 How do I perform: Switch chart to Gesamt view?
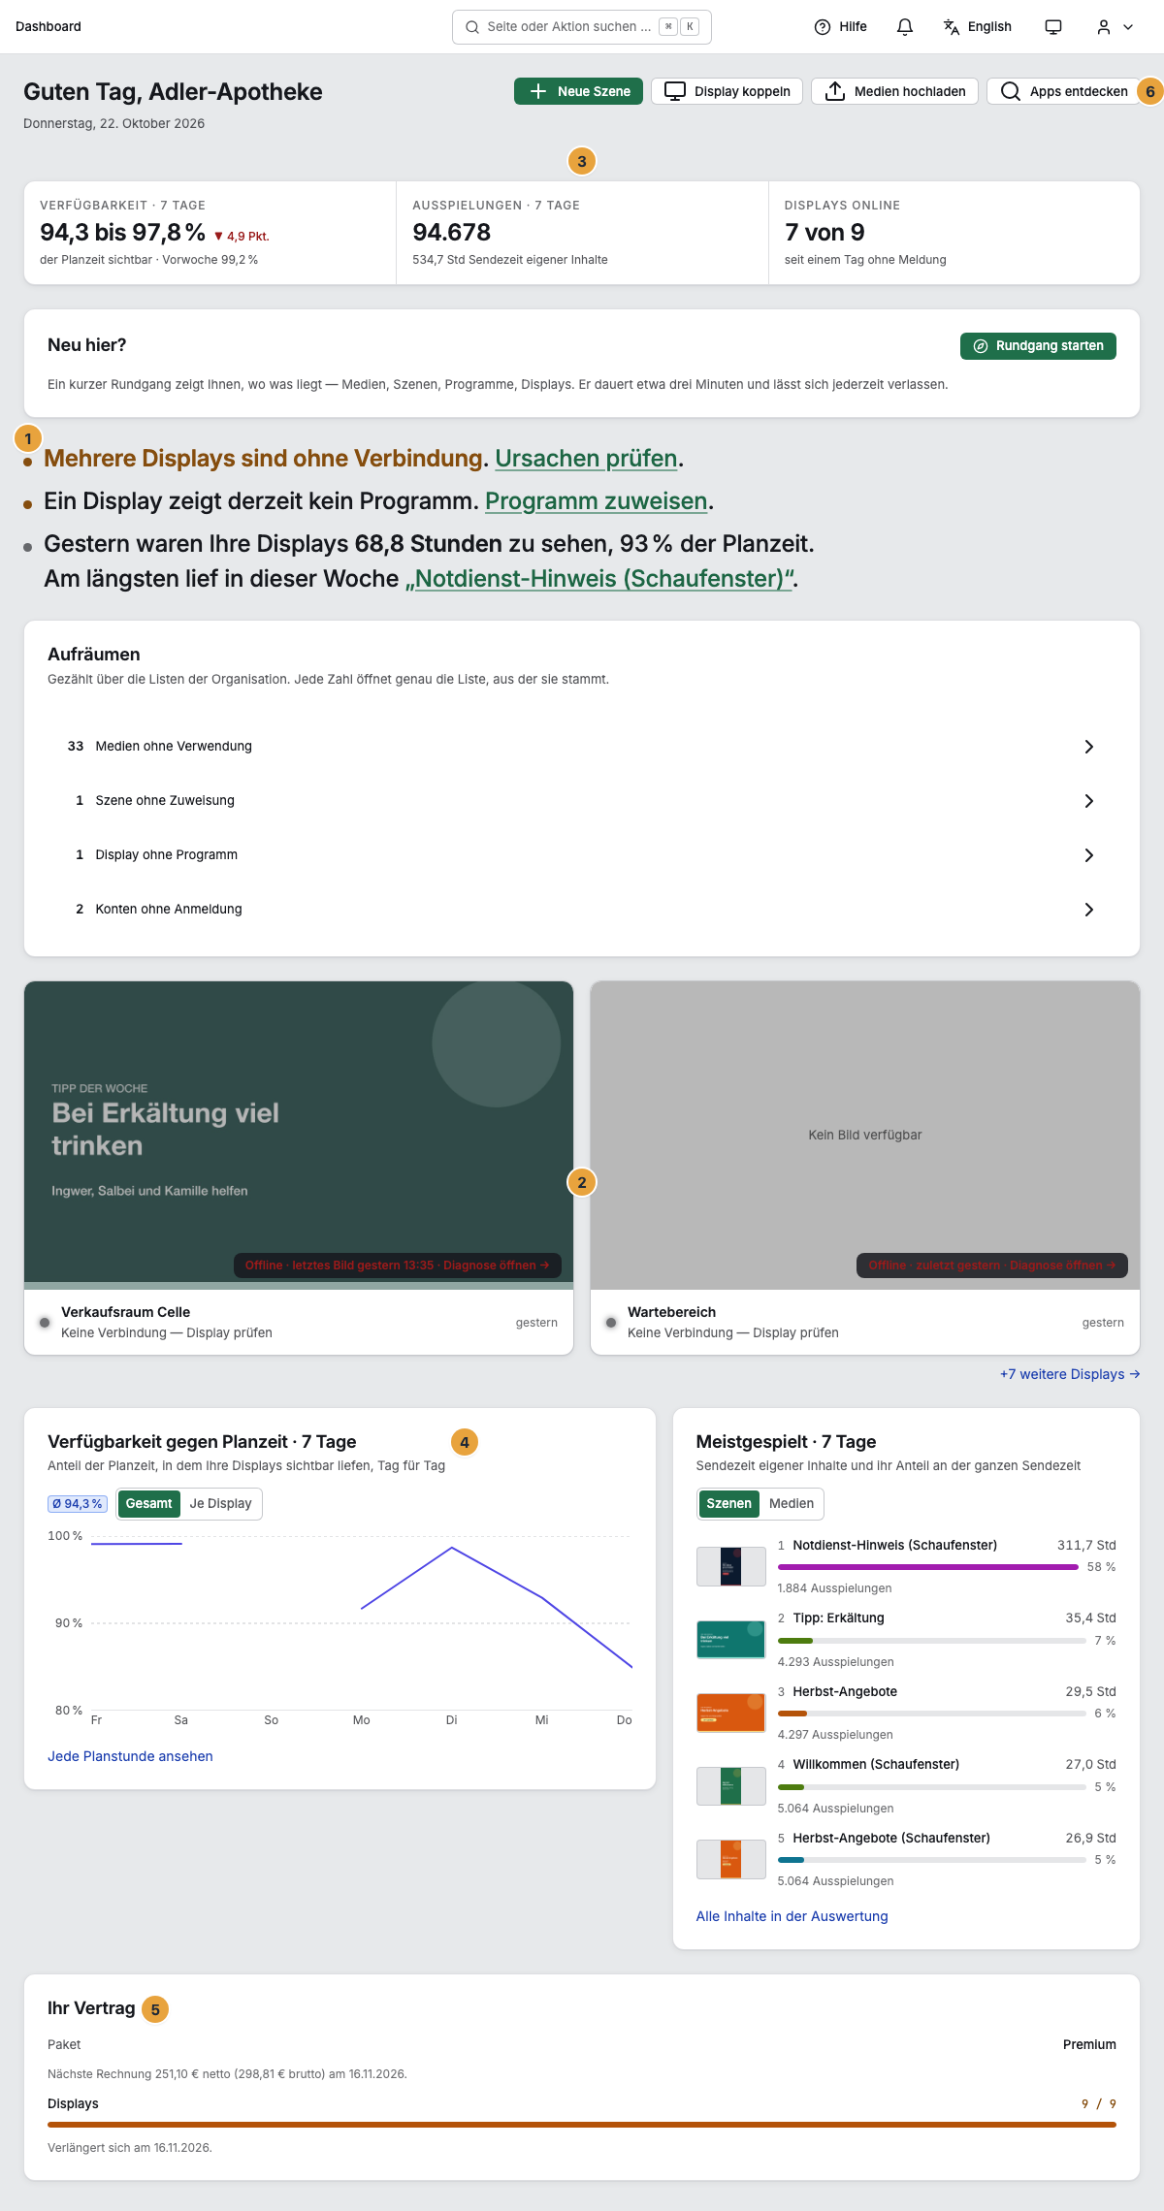pyautogui.click(x=148, y=1504)
